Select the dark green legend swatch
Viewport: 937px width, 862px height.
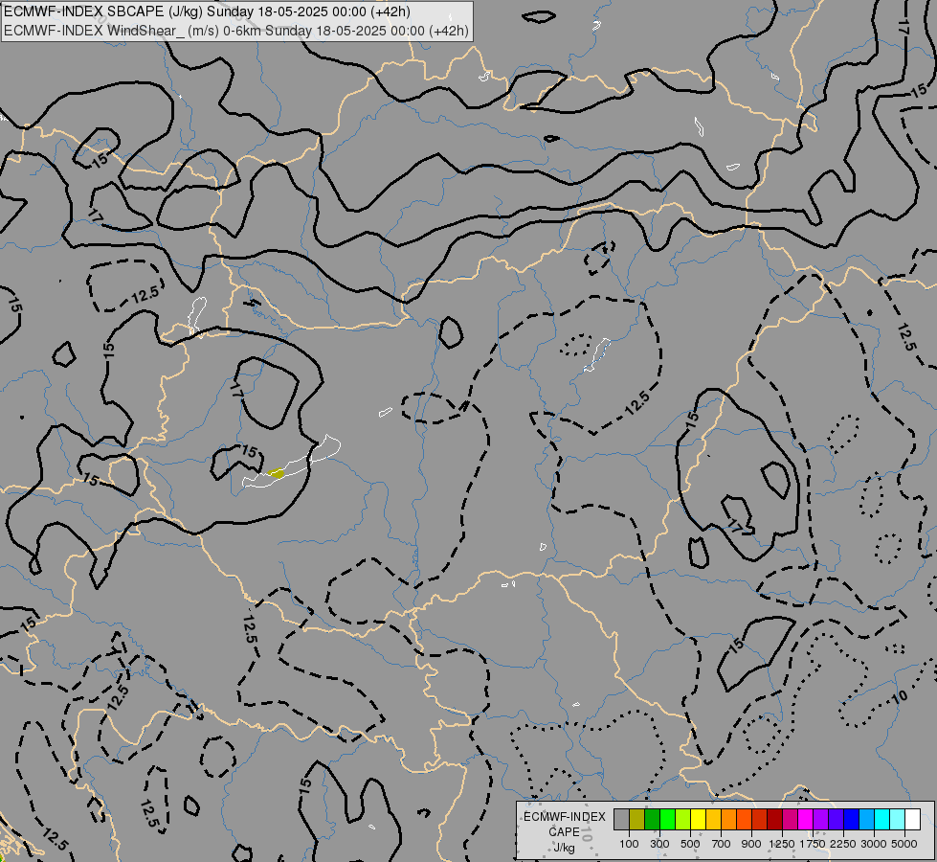[652, 819]
